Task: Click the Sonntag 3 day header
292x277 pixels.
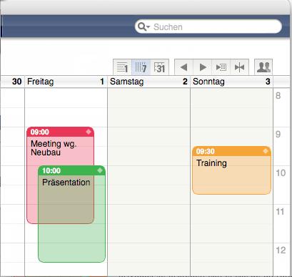Action: click(x=231, y=82)
